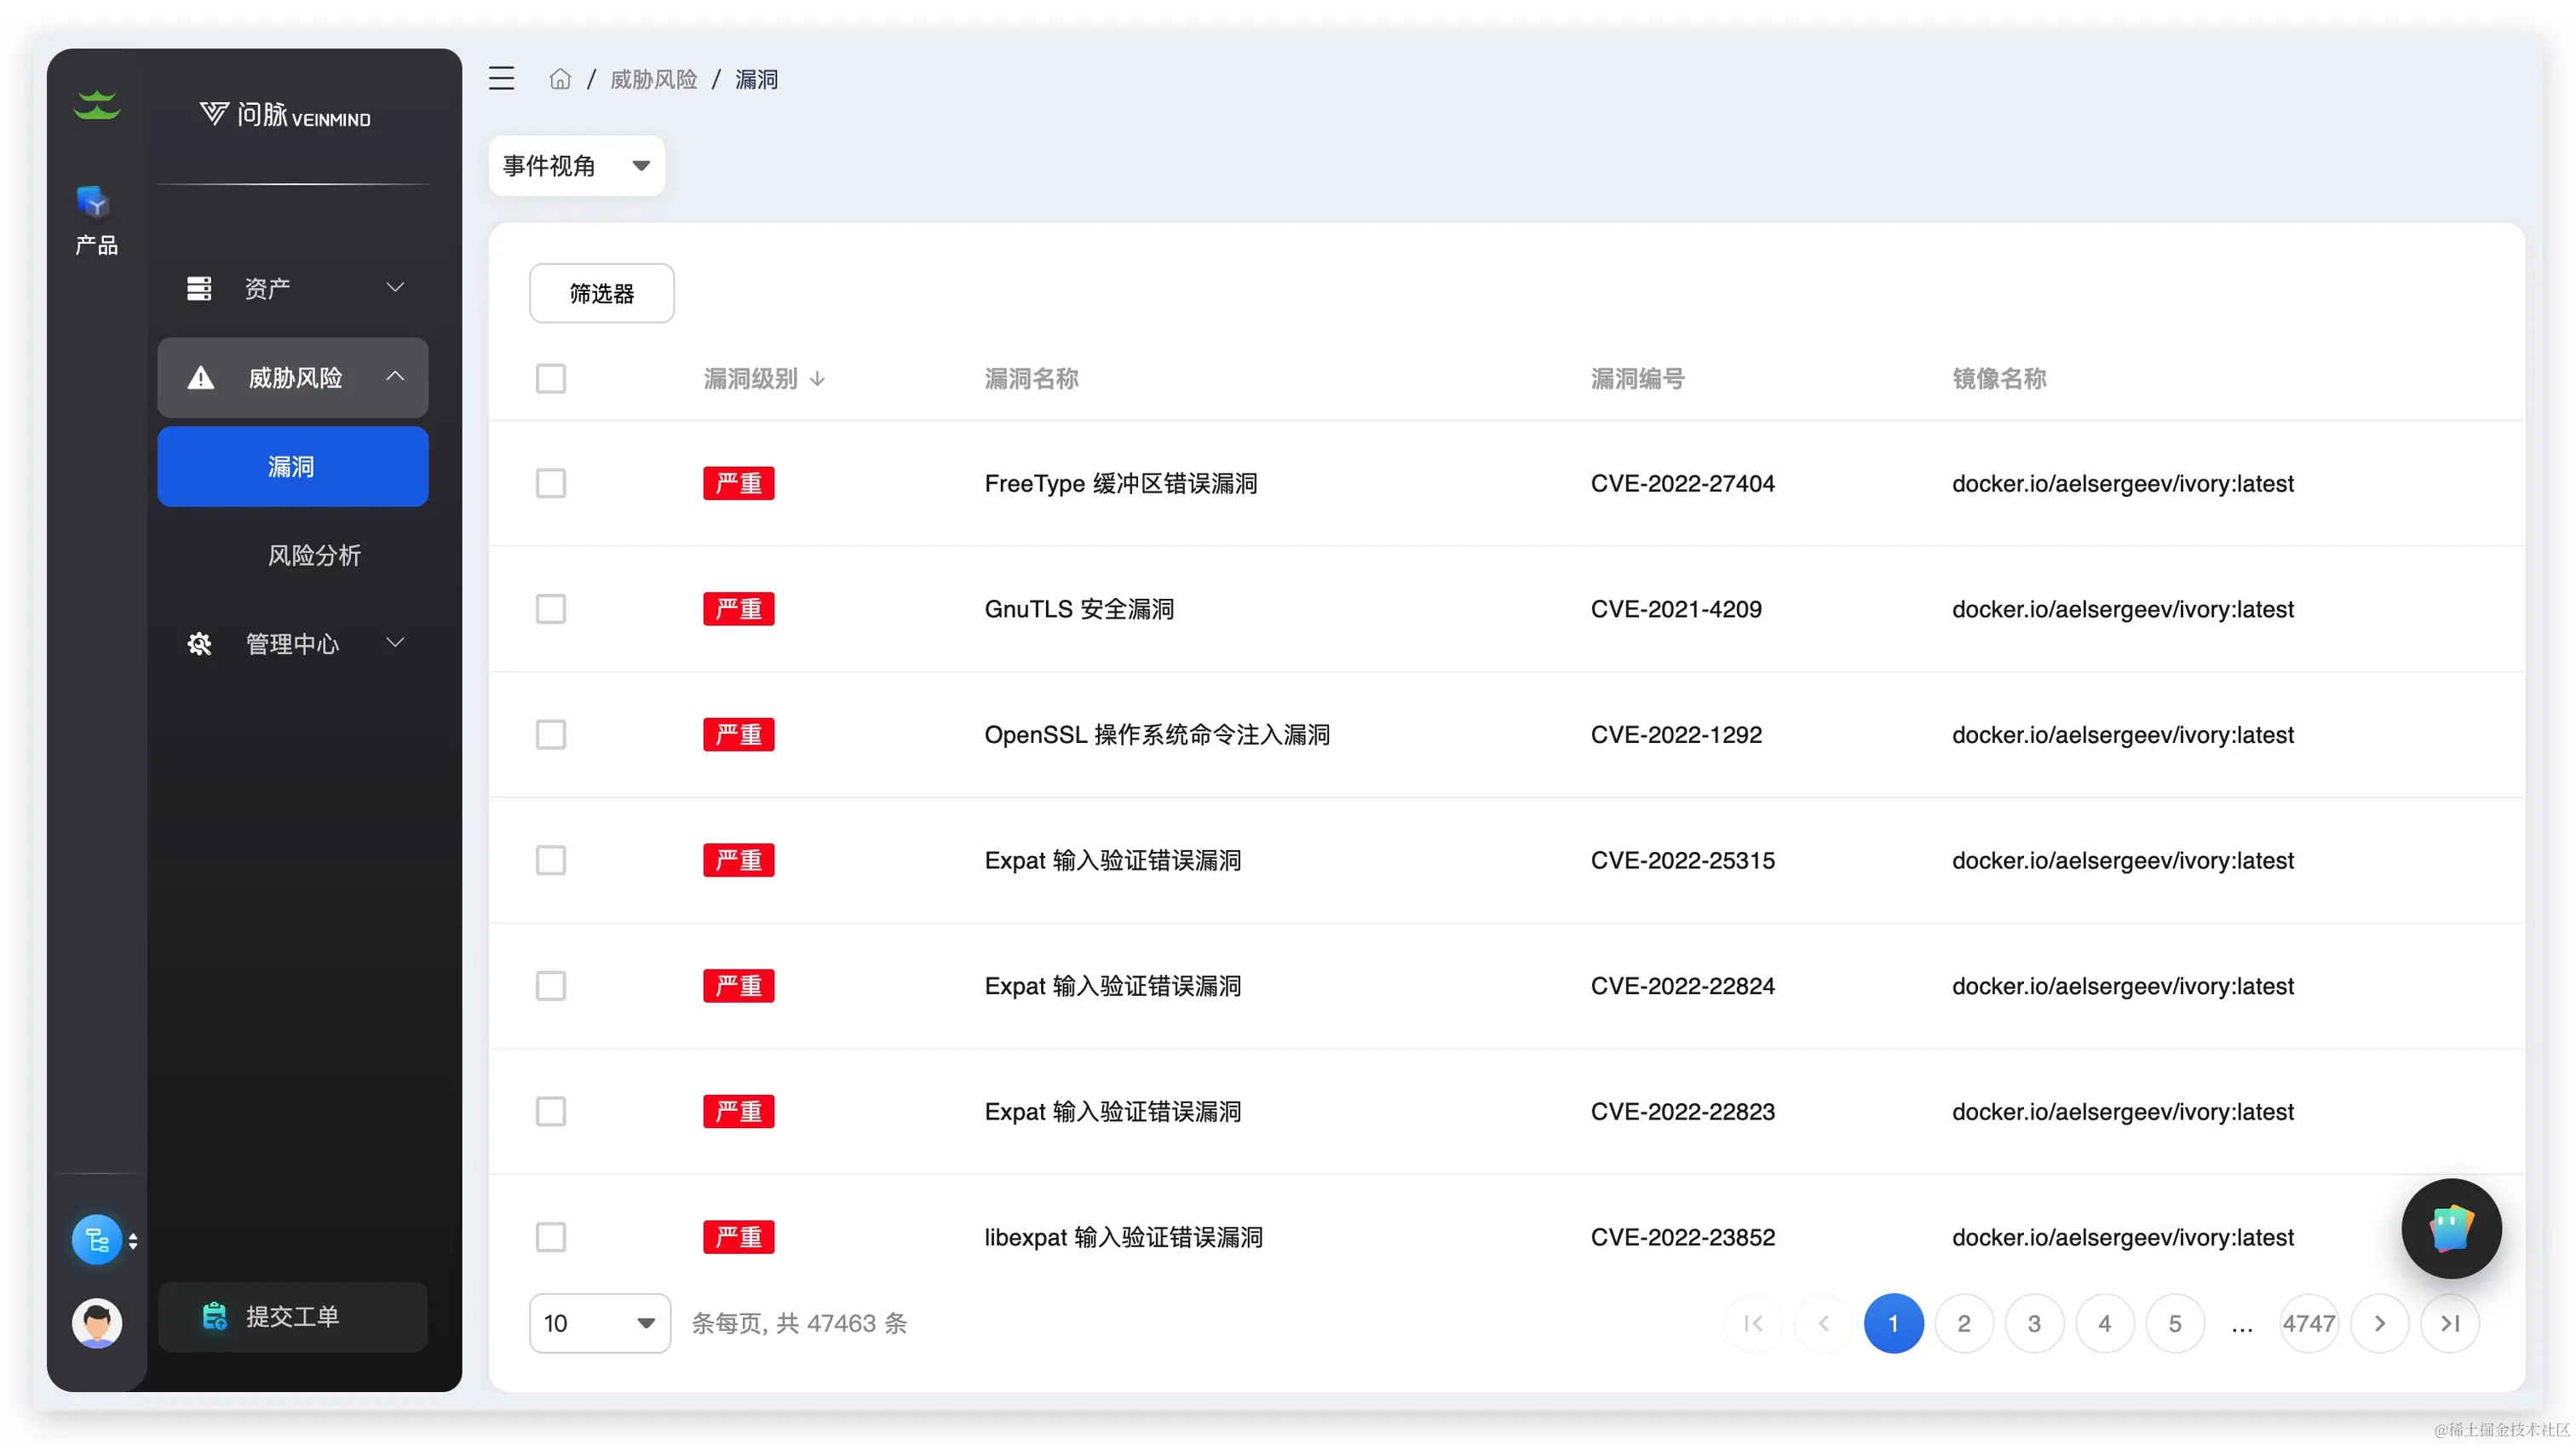This screenshot has height=1444, width=2576.
Task: Check the GnuTLS 安全漏洞 row checkbox
Action: click(x=551, y=609)
